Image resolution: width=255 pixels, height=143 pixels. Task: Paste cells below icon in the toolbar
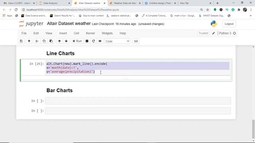coord(51,41)
